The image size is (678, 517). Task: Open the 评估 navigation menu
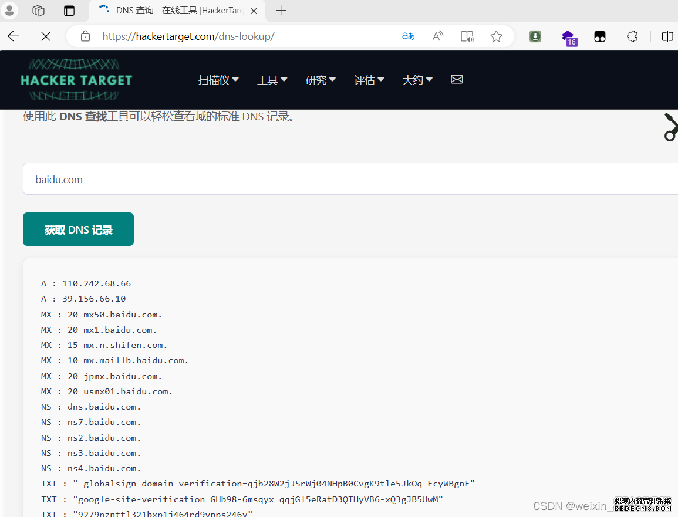369,80
